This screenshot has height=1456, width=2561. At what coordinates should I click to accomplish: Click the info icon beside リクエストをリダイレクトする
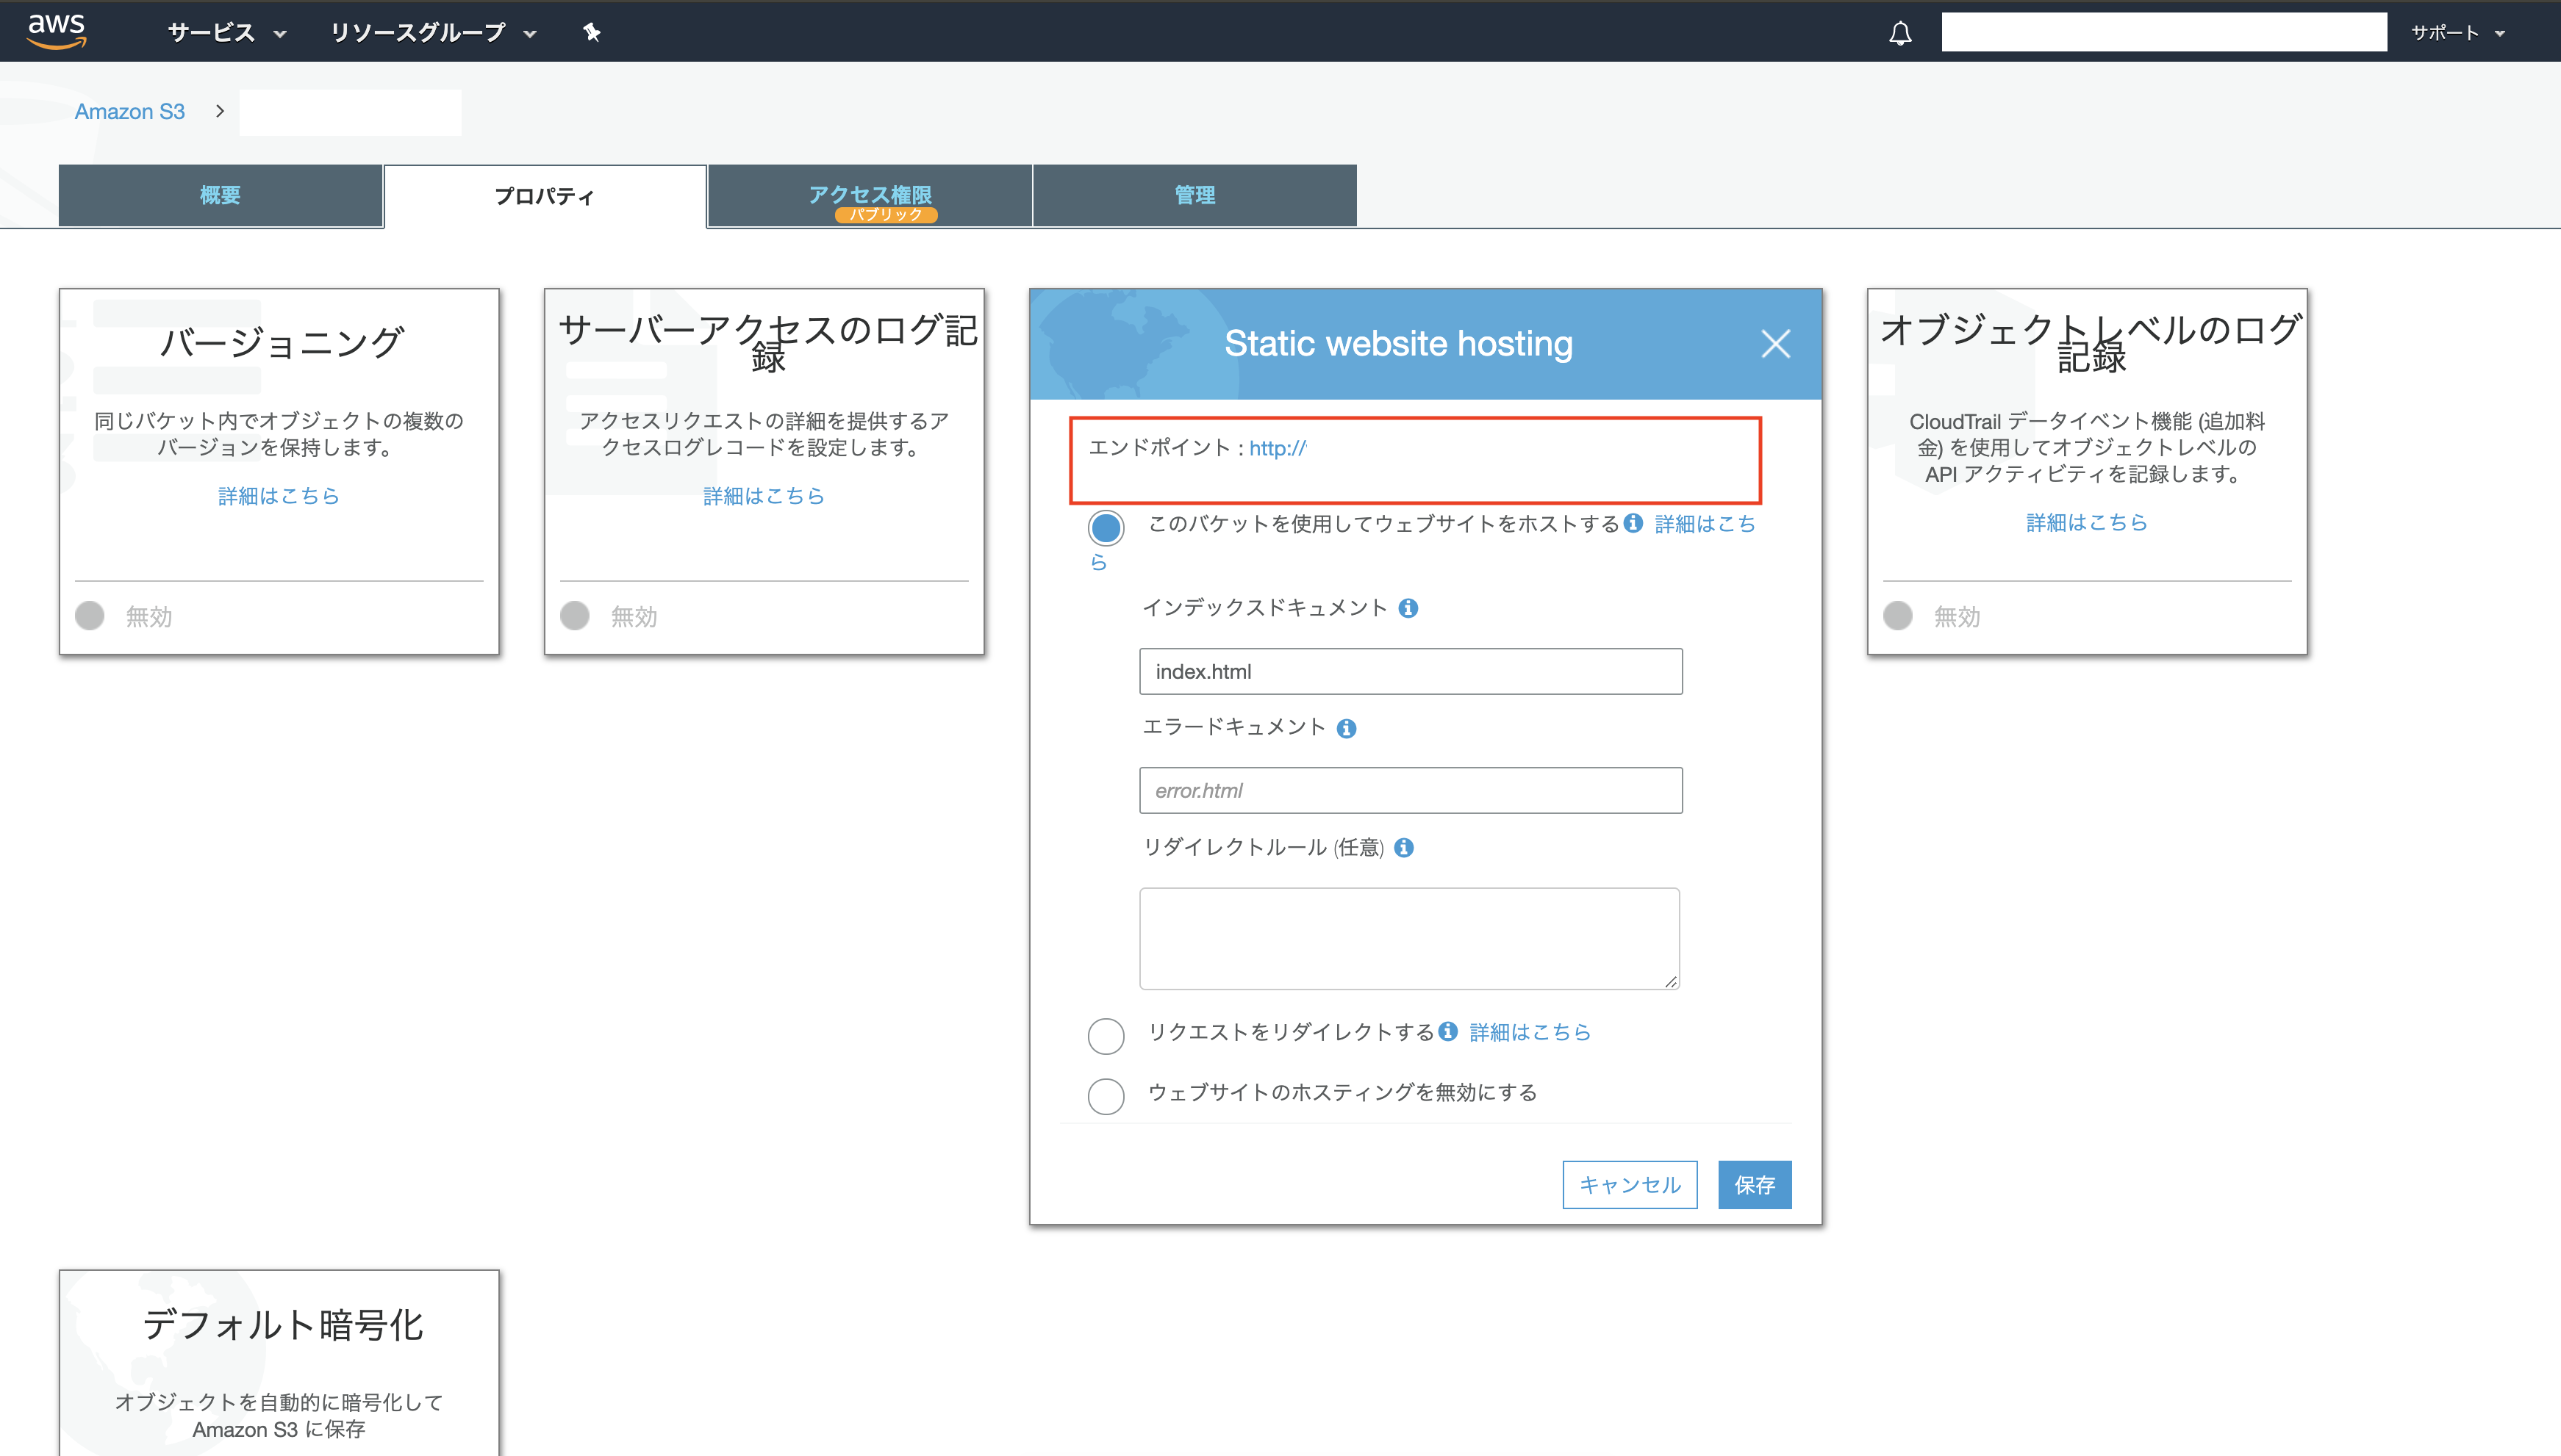[x=1447, y=1032]
